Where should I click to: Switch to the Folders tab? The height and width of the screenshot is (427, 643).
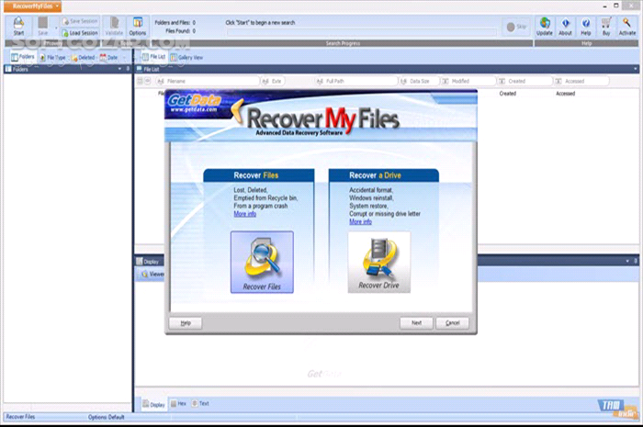(23, 57)
